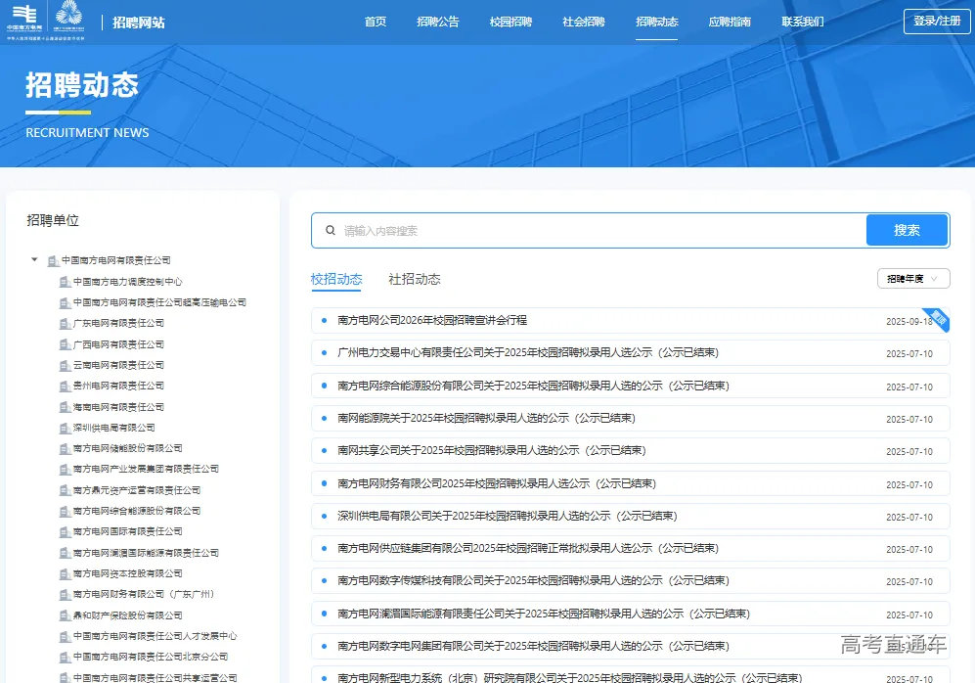
Task: Open the 招聘年度 year dropdown
Action: point(913,279)
